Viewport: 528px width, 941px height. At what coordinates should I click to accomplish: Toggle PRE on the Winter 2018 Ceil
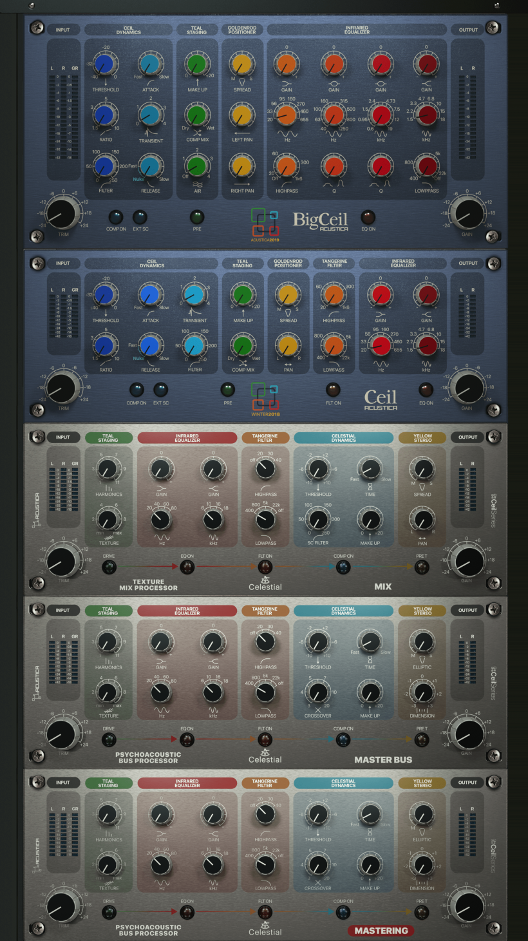click(x=227, y=390)
